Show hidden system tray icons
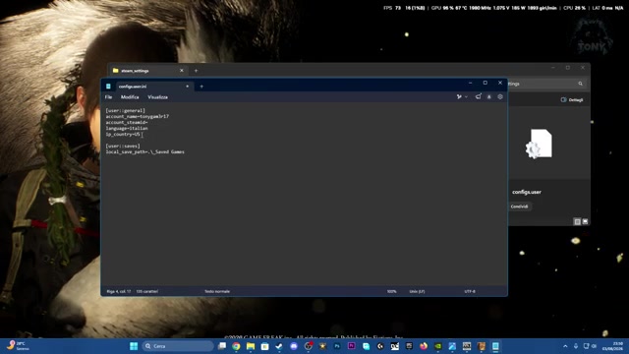 pyautogui.click(x=565, y=346)
